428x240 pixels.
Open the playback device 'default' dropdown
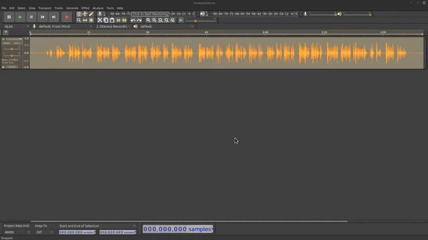tap(167, 27)
